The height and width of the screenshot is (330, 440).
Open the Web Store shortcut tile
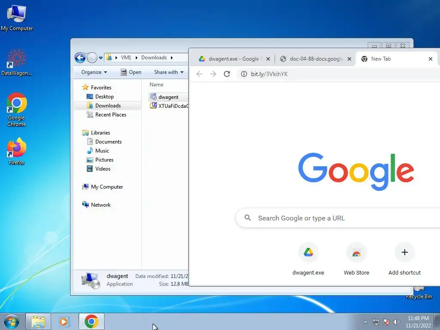(x=356, y=259)
